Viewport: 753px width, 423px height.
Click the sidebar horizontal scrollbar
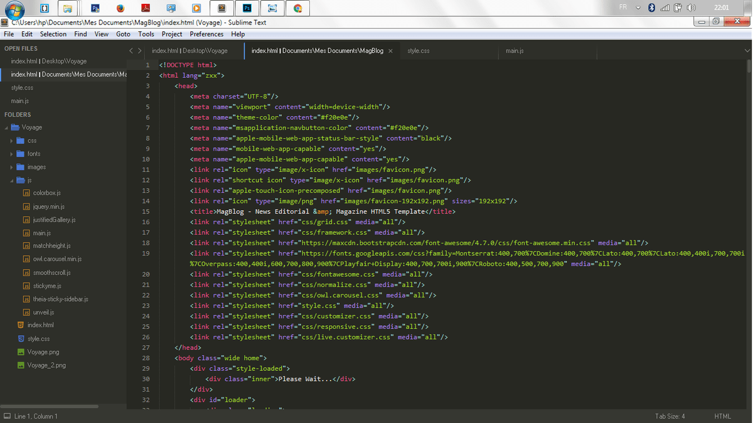tap(50, 407)
